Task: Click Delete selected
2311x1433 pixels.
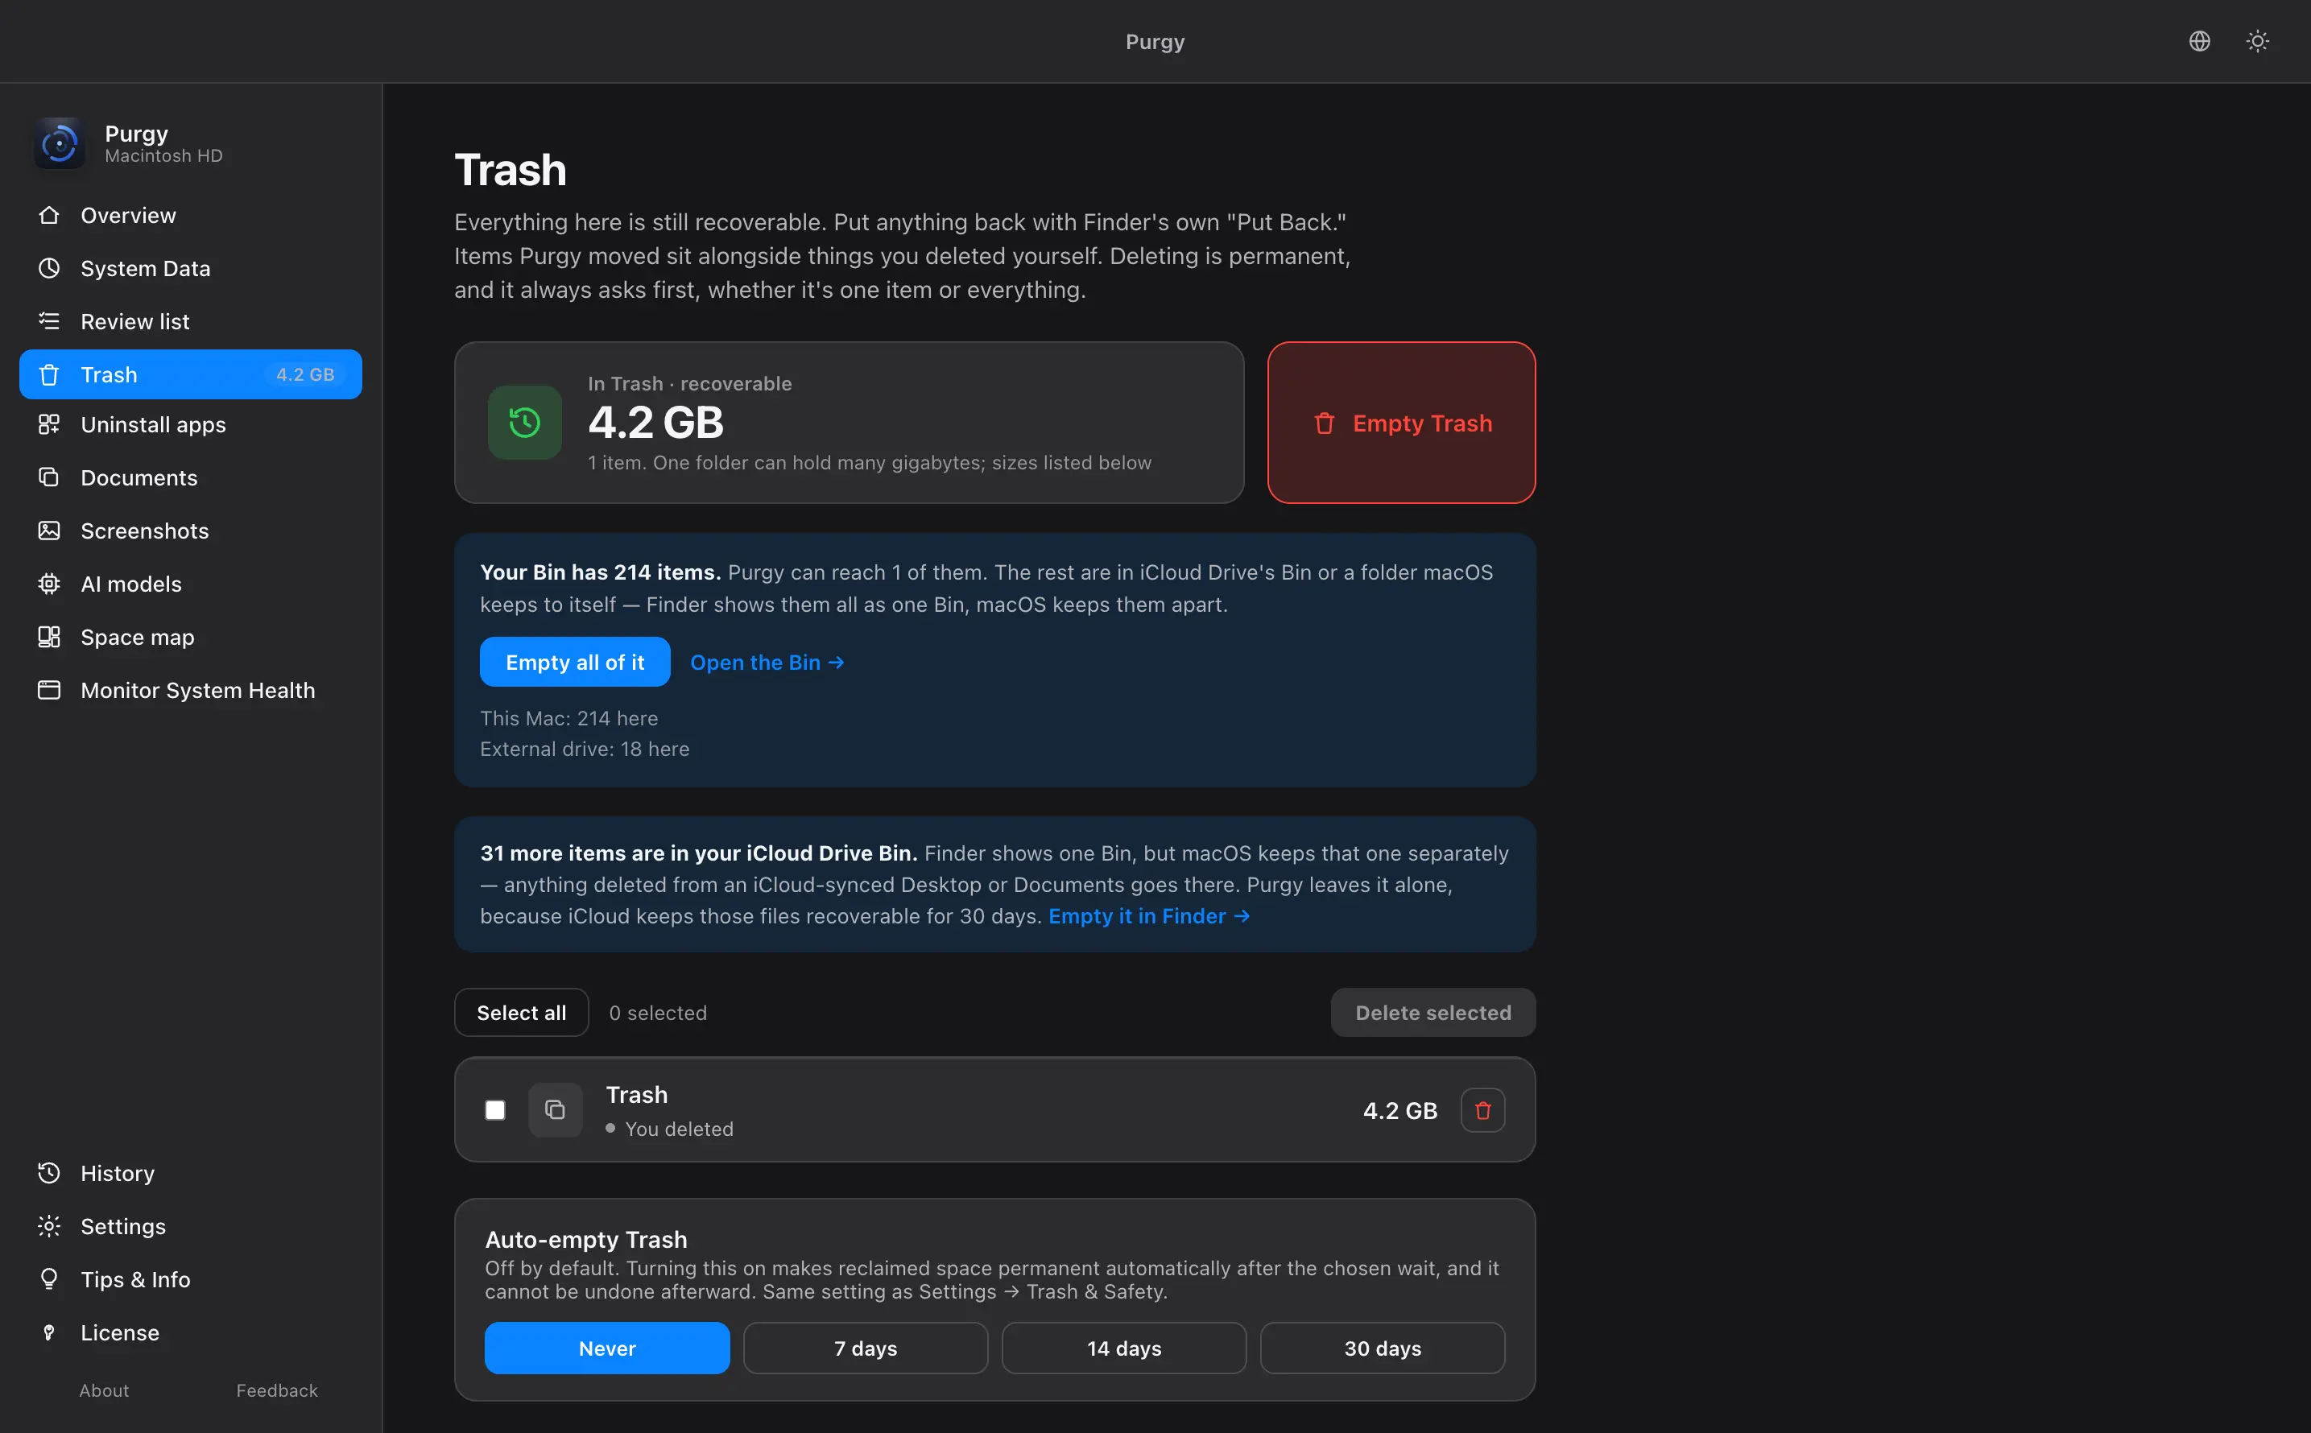Action: (x=1432, y=1012)
